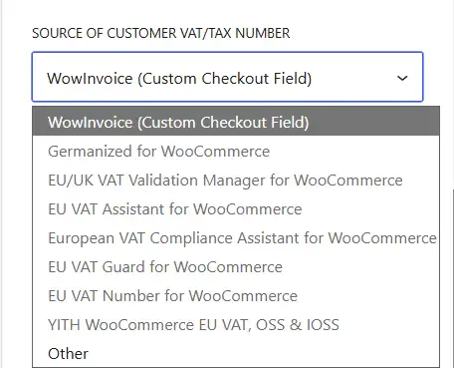Image resolution: width=454 pixels, height=368 pixels.
Task: Click the chevron arrow in the select box
Action: (x=402, y=78)
